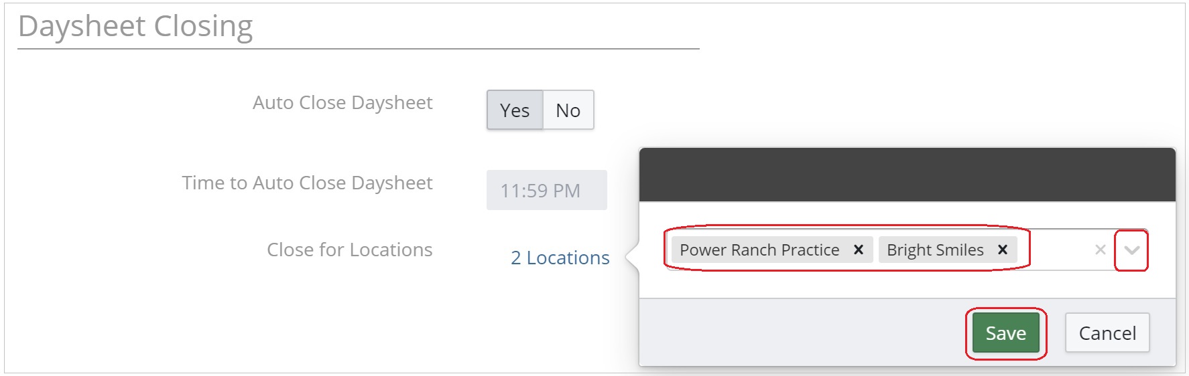Click the dark header of the popup
This screenshot has height=376, width=1189.
click(x=907, y=175)
